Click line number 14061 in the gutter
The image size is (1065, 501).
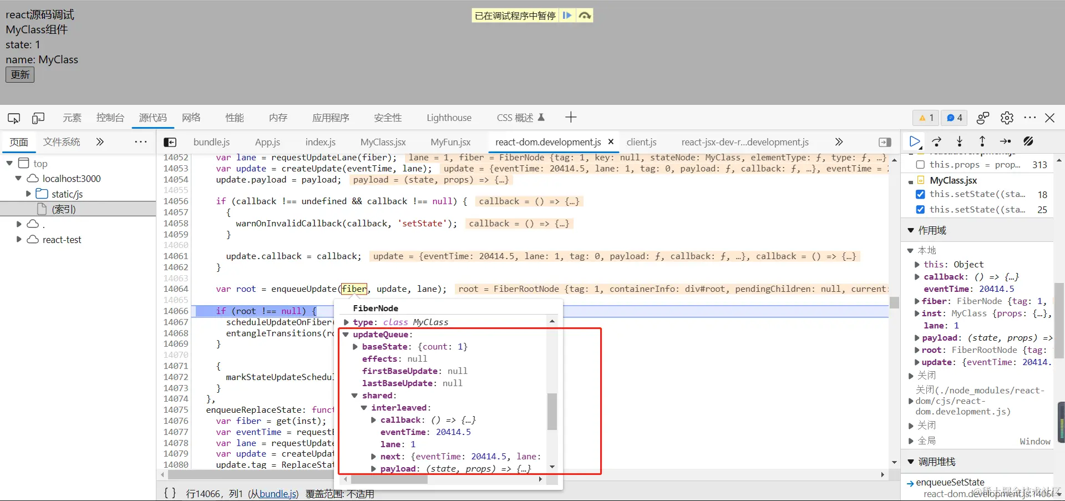(176, 256)
